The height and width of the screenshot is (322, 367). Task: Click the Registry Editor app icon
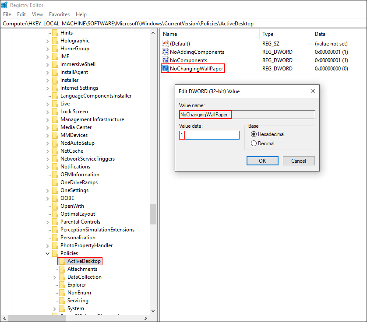[4, 5]
